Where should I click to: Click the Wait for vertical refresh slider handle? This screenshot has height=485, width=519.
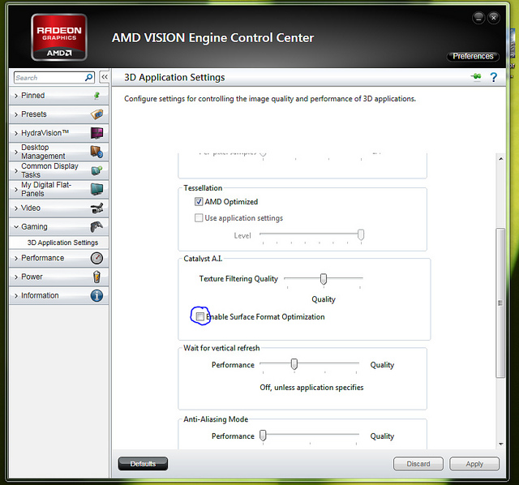[294, 364]
